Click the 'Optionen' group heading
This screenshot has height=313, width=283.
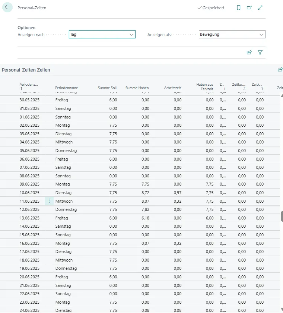pyautogui.click(x=26, y=28)
